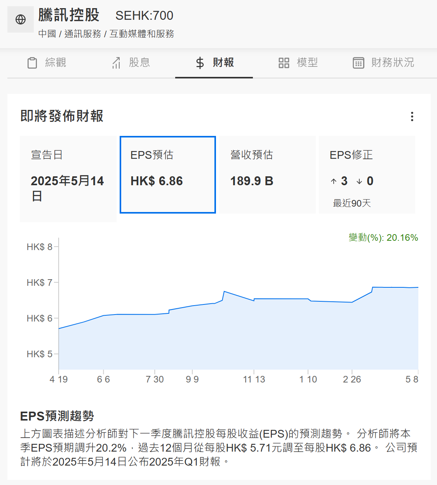Click the 5 8 date tick on chart
Viewport: 437px width, 485px height.
tap(412, 379)
